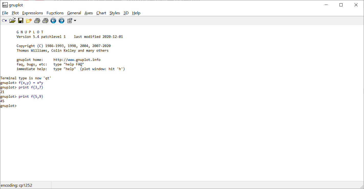
Task: Click the "G N U P L O T" heading text
Action: 30,32
